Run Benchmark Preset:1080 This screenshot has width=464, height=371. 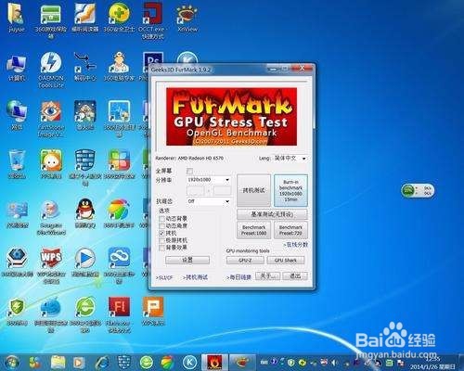253,230
